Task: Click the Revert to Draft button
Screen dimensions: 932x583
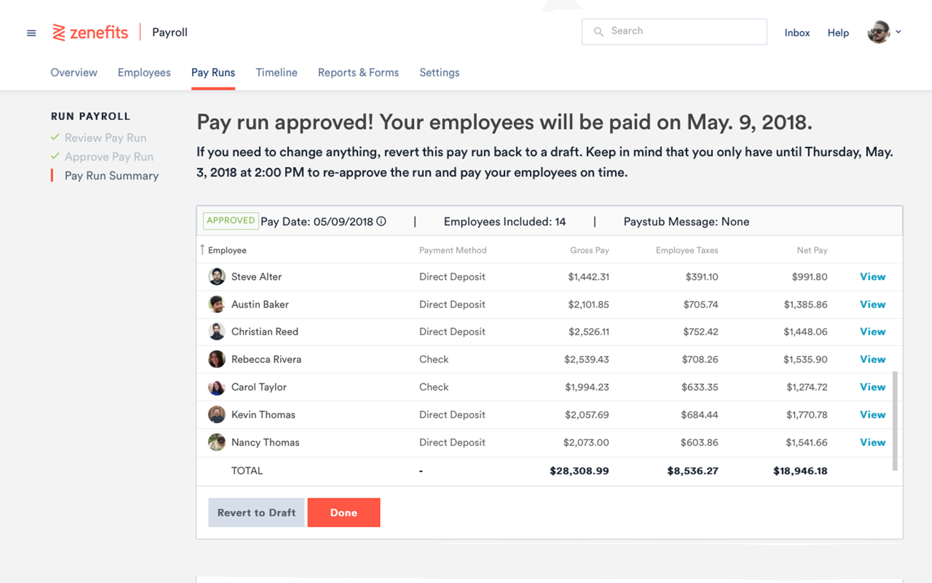Action: tap(256, 512)
